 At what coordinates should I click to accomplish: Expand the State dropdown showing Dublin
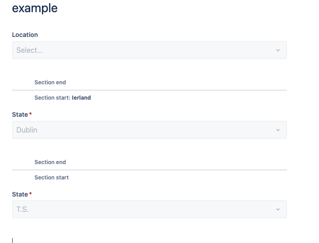144,130
